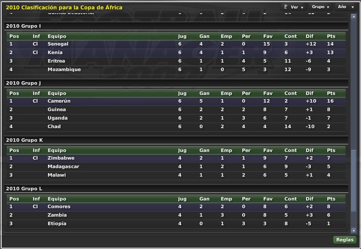This screenshot has width=361, height=249.
Task: Open the Kenia team row
Action: [x=55, y=52]
